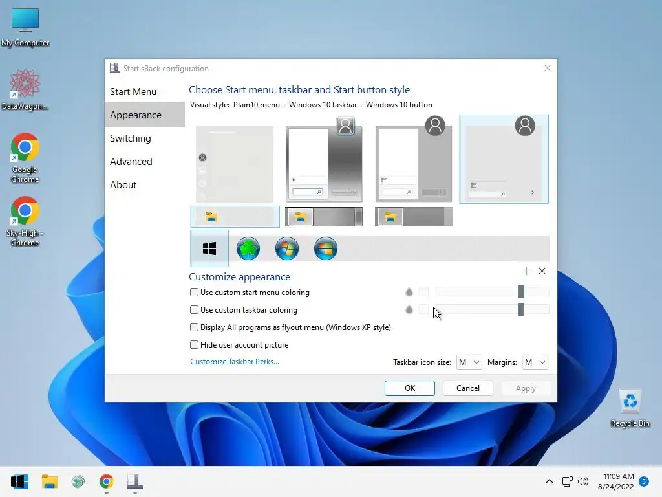662x497 pixels.
Task: Click the taskbar color droplet icon
Action: [x=409, y=309]
